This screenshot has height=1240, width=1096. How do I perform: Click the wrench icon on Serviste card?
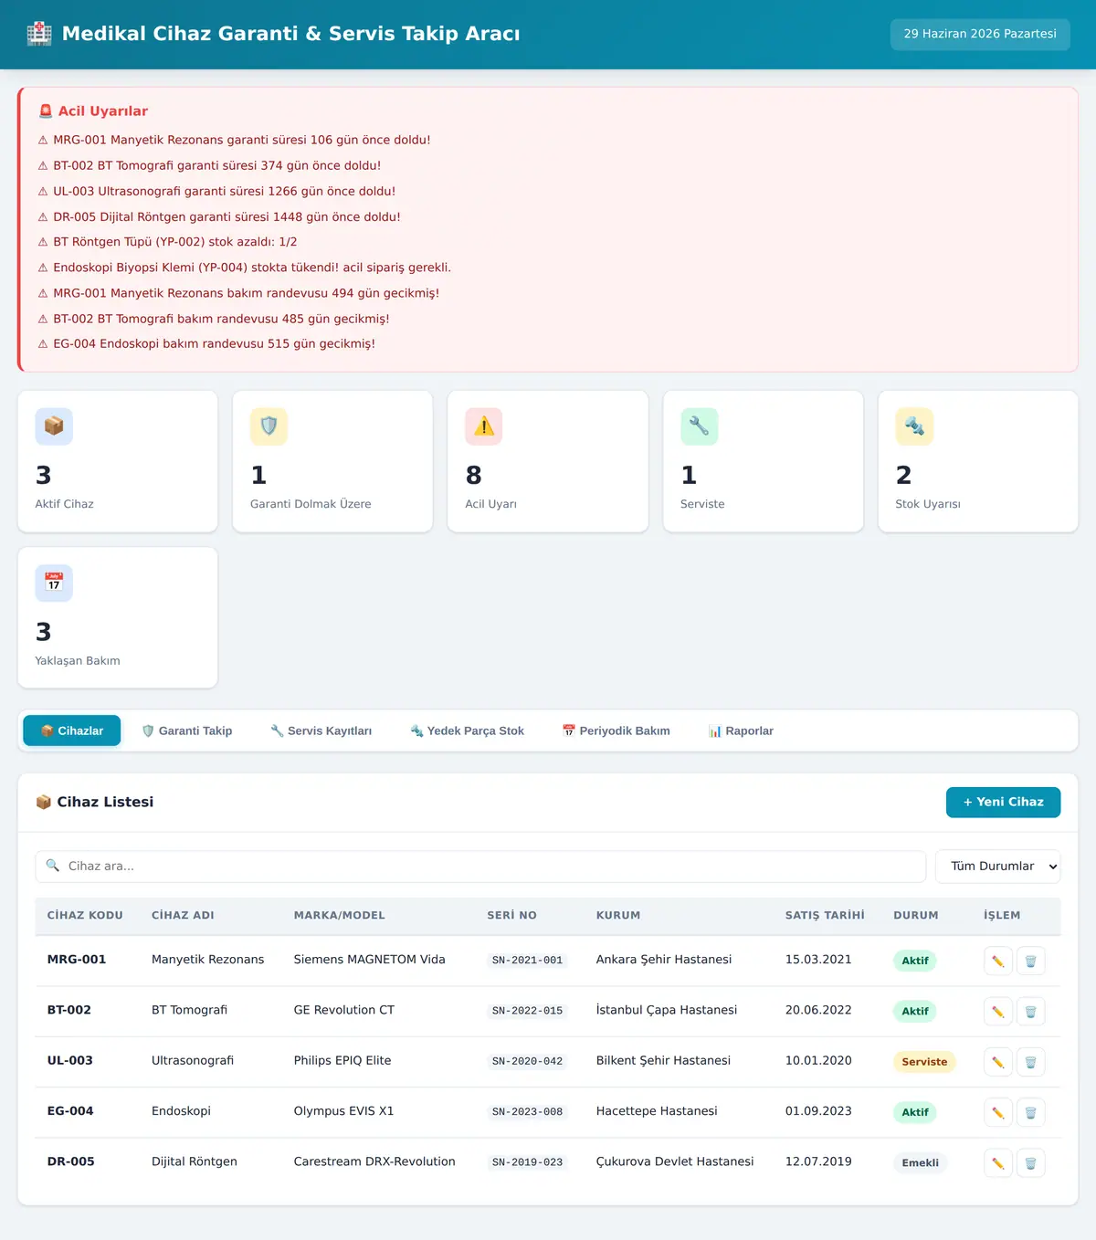coord(699,426)
